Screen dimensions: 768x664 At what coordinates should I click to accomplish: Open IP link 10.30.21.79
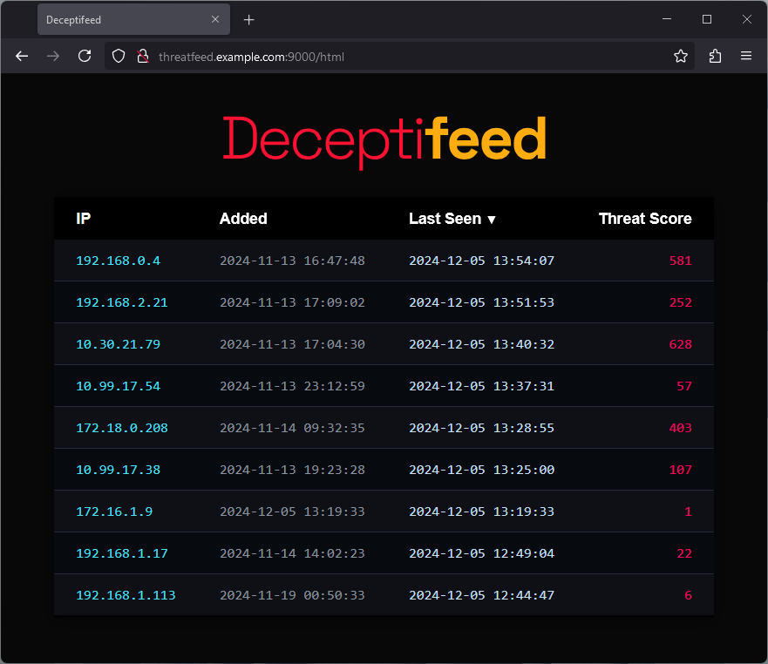[x=118, y=344]
